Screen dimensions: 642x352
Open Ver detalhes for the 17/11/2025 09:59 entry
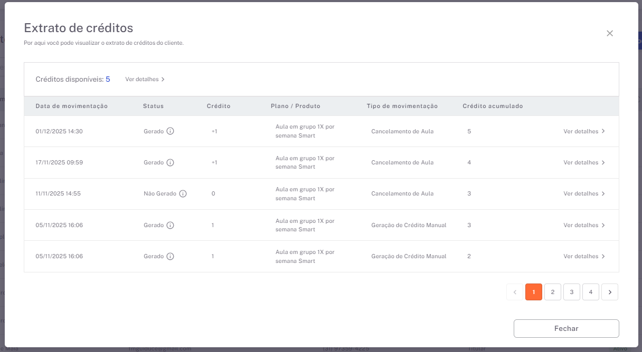click(x=584, y=163)
